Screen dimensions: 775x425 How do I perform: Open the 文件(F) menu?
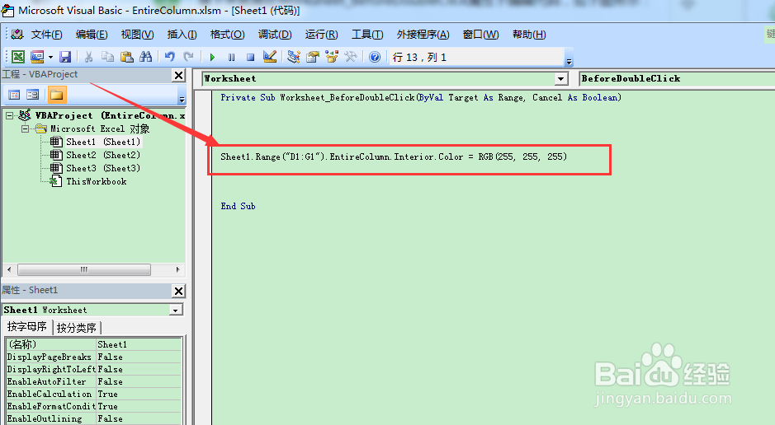click(46, 35)
